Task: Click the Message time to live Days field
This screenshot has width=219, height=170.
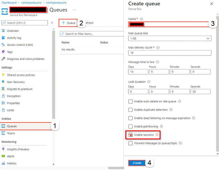Action: point(138,72)
